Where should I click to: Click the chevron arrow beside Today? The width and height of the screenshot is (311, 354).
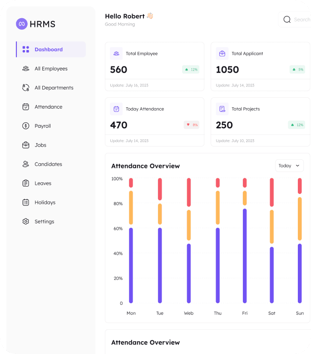(297, 166)
